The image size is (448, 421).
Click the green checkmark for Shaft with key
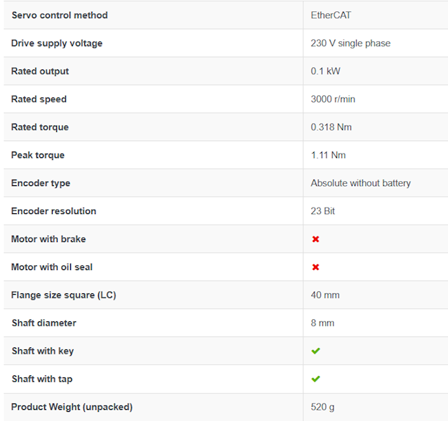click(x=316, y=351)
